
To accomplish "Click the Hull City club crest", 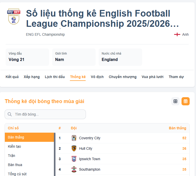I will tap(74, 148).
